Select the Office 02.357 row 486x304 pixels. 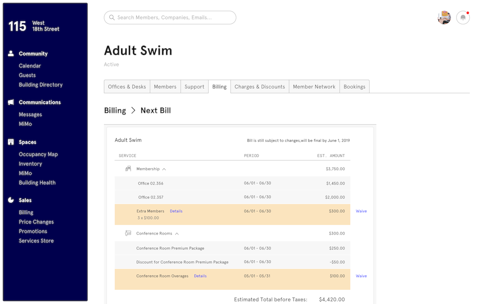point(232,197)
